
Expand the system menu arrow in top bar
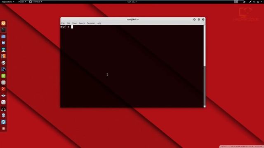pos(261,2)
